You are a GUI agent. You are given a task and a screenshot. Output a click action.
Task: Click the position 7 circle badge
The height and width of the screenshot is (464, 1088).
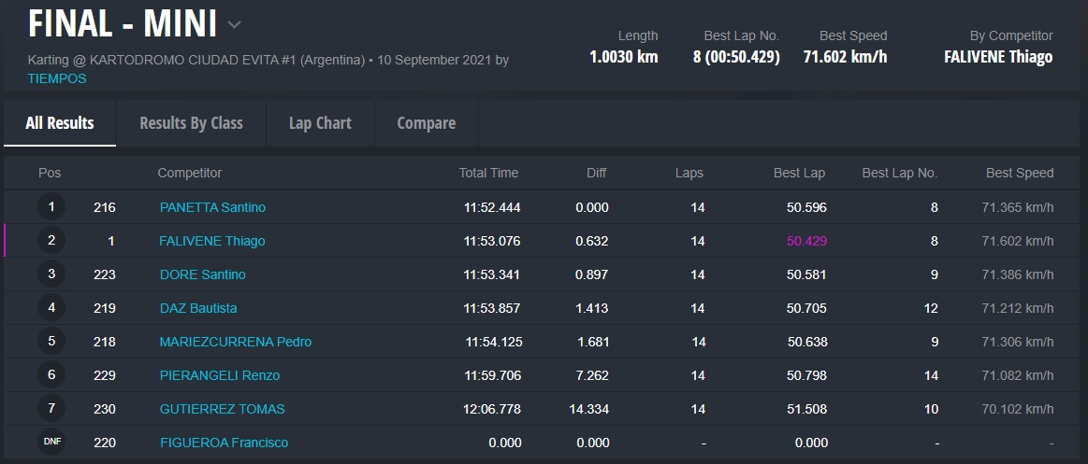tap(51, 409)
